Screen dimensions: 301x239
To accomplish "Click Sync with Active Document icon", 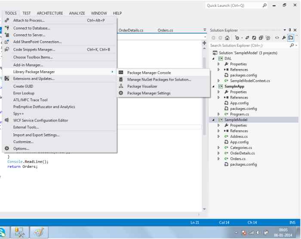I will [x=247, y=38].
